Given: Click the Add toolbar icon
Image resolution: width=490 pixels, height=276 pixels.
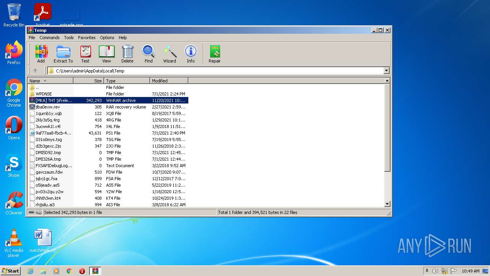Looking at the screenshot, I should (x=41, y=54).
